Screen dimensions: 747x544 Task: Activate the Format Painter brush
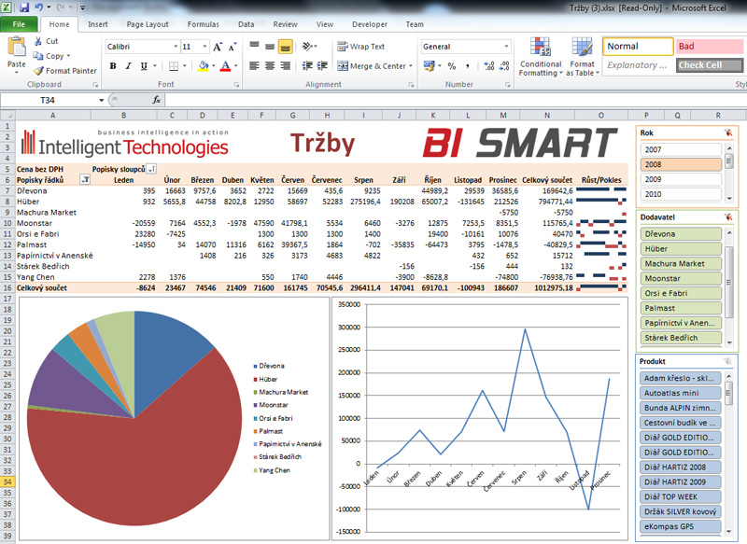(38, 71)
